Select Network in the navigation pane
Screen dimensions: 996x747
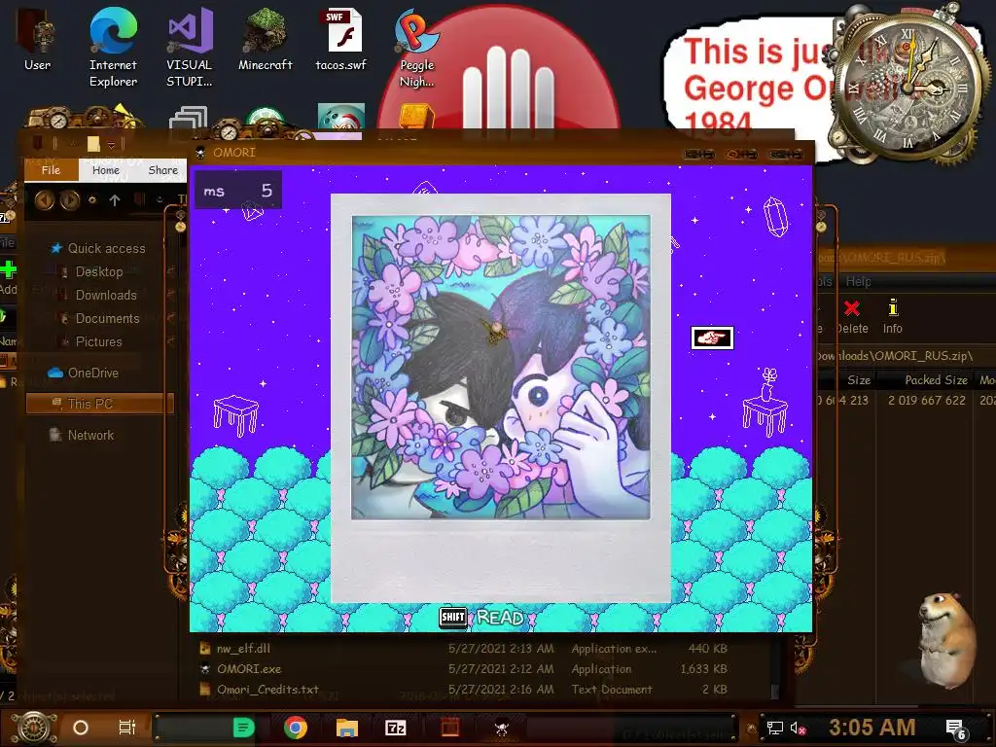point(90,435)
